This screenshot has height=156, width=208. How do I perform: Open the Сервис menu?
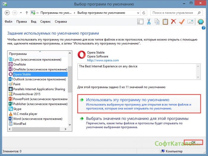pyautogui.click(x=45, y=22)
